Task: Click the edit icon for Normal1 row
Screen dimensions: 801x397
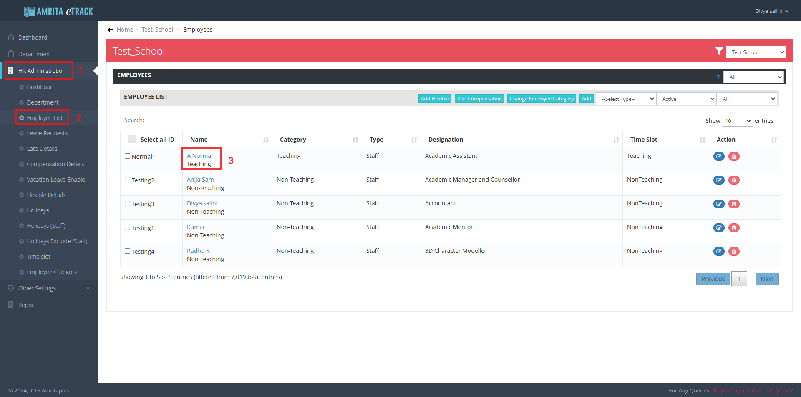Action: [x=718, y=157]
